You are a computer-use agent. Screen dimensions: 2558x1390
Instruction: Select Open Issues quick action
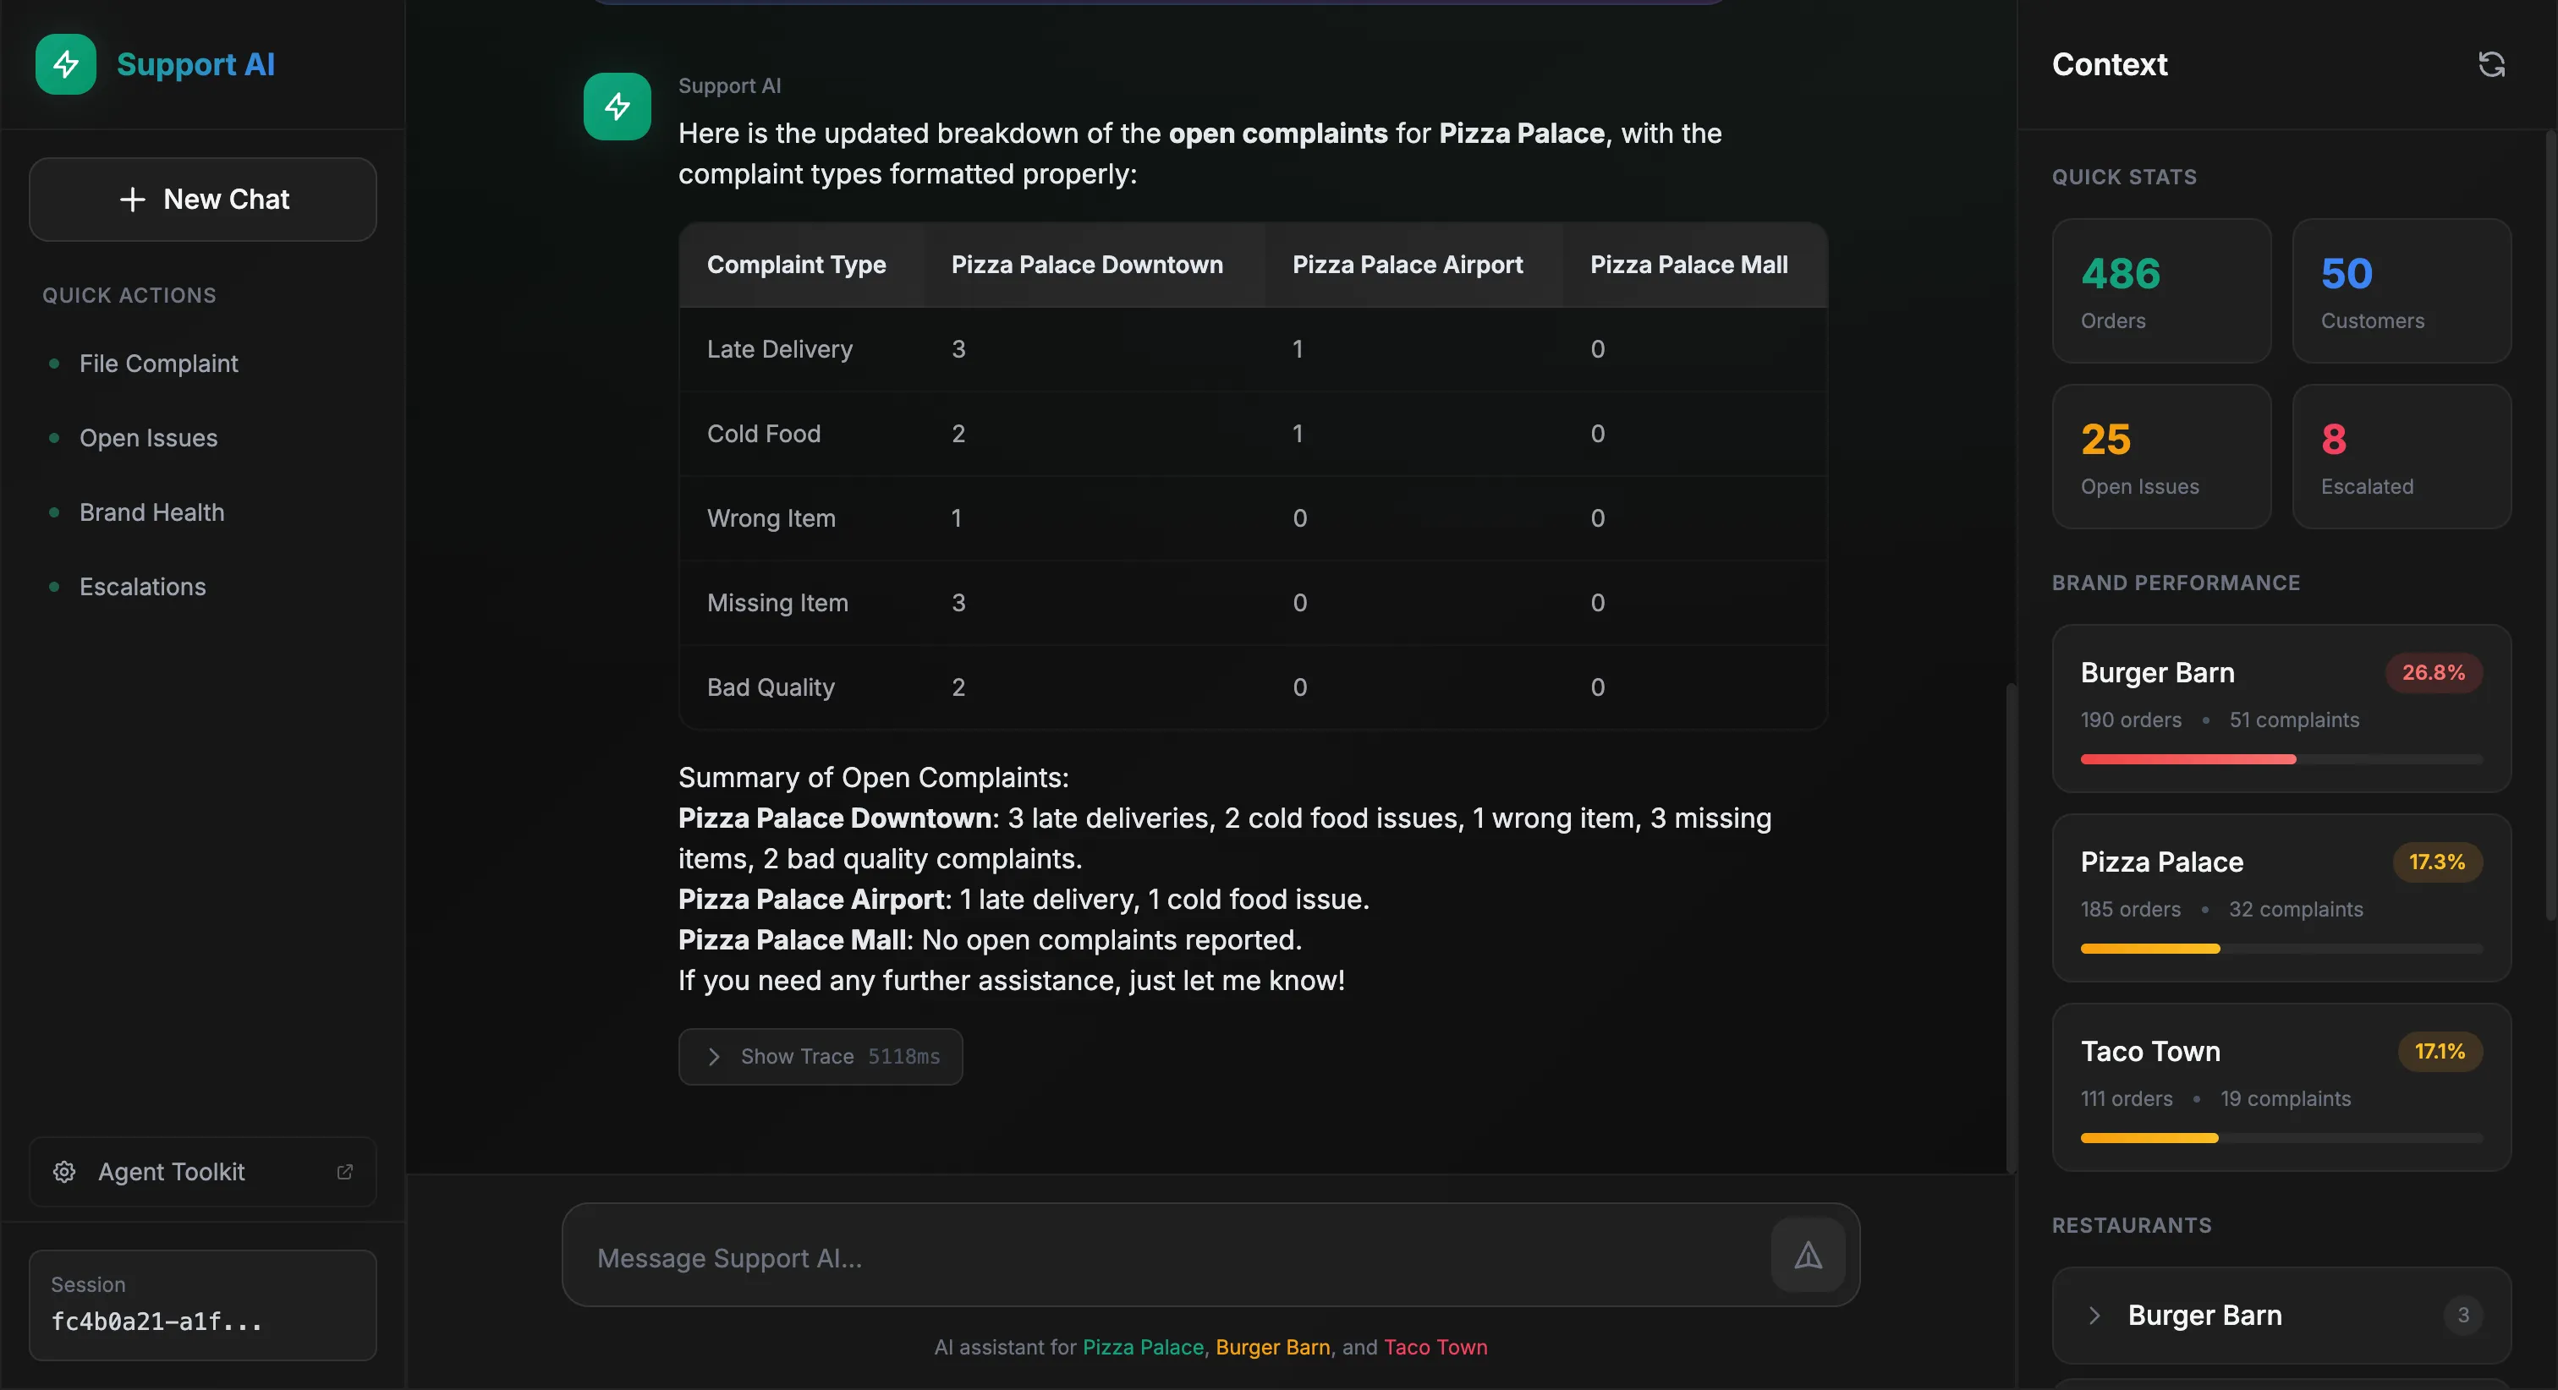(148, 438)
